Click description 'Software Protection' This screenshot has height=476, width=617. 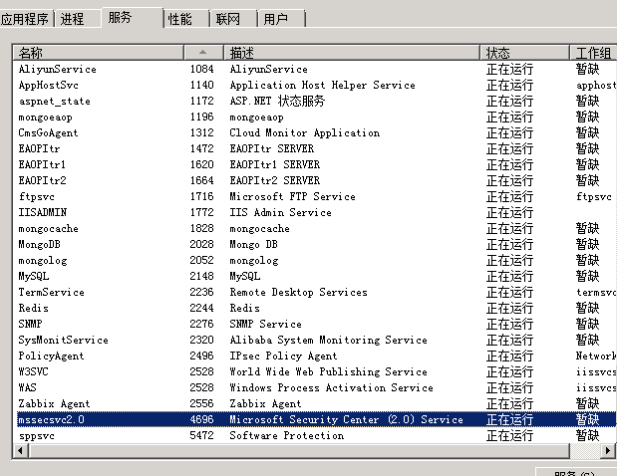click(x=286, y=435)
